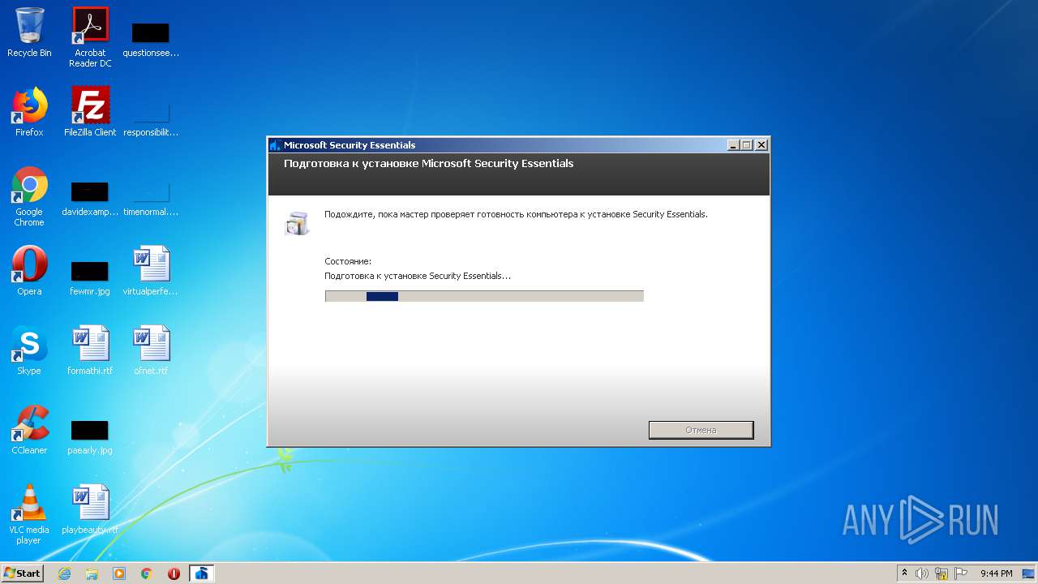Close the Microsoft Security Essentials window
The height and width of the screenshot is (584, 1038).
tap(761, 145)
